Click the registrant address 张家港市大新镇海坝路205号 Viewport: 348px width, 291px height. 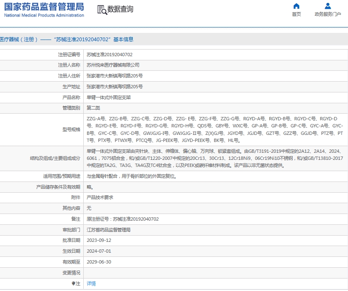pyautogui.click(x=115, y=76)
